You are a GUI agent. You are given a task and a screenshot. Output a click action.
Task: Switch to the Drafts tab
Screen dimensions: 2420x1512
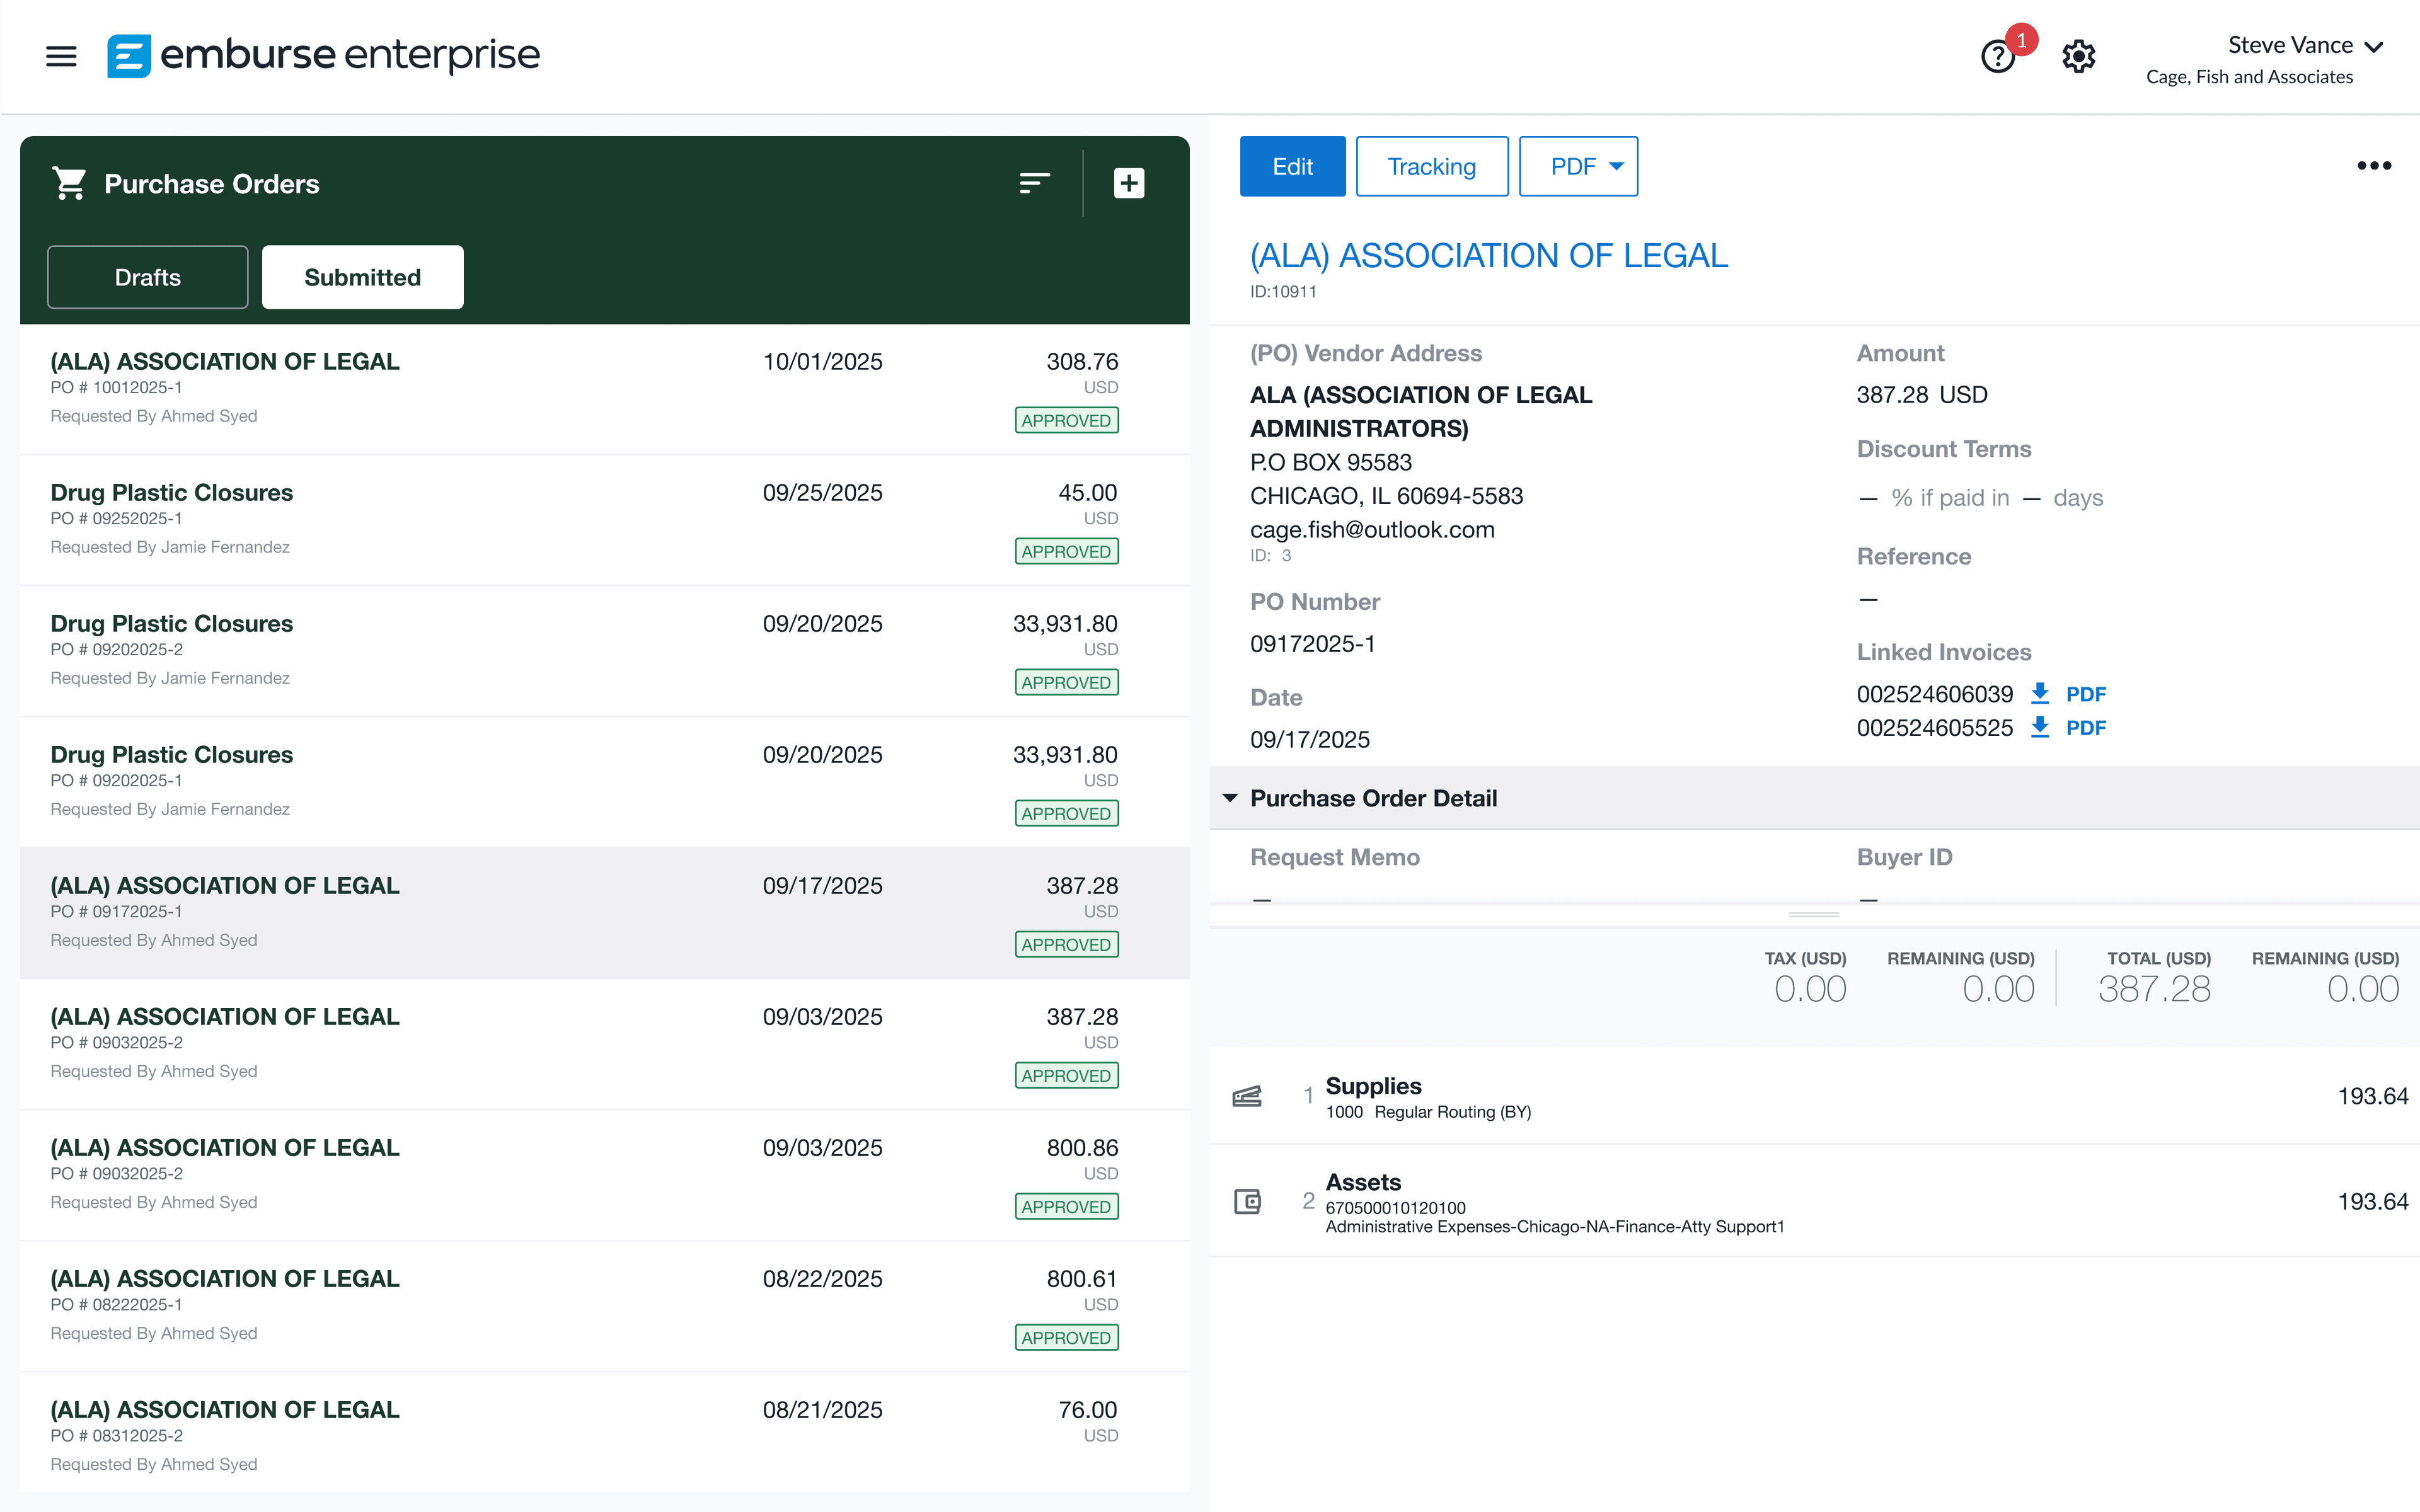148,277
